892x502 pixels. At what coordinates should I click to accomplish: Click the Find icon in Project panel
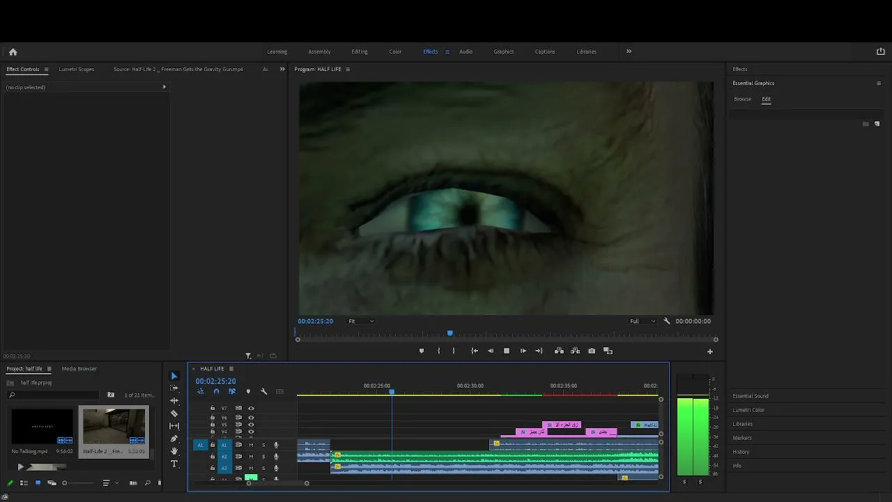click(148, 483)
